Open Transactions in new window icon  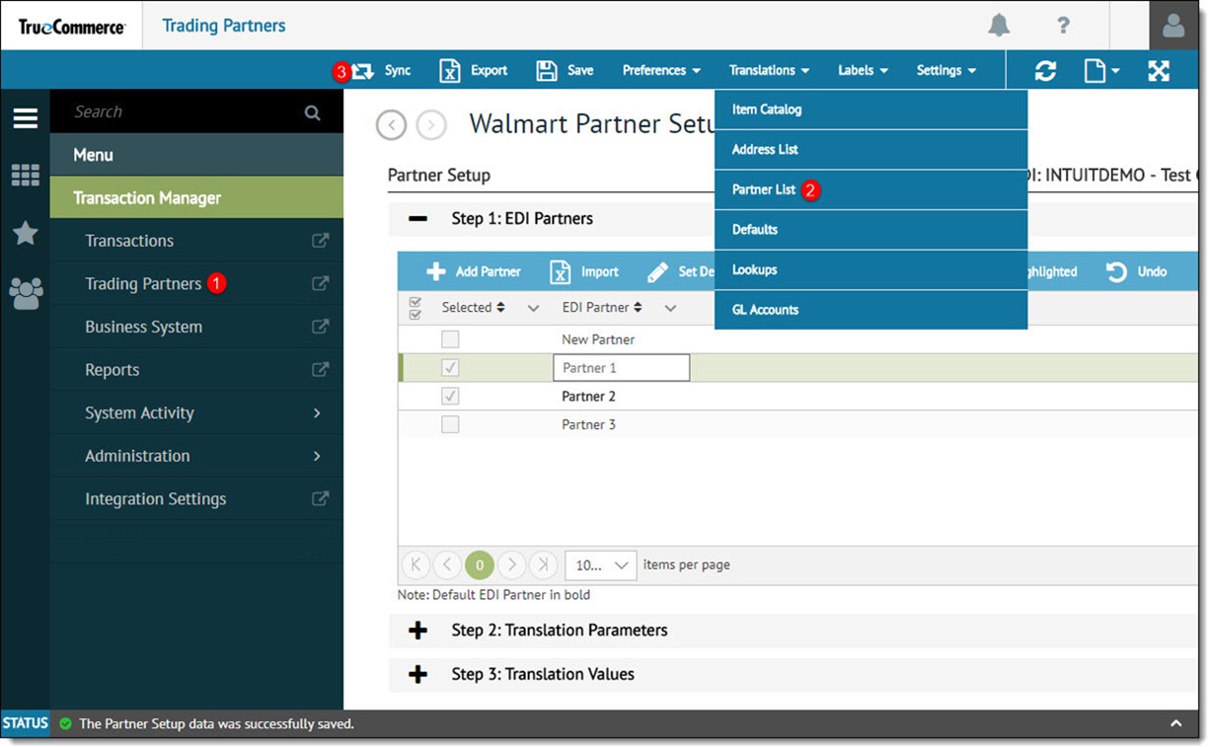[x=320, y=240]
